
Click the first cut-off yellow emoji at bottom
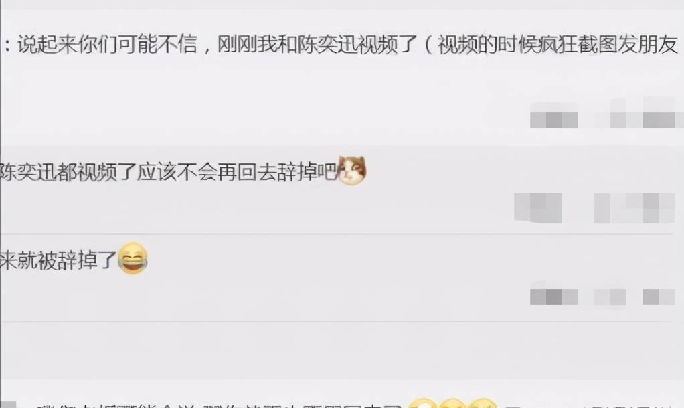point(422,403)
